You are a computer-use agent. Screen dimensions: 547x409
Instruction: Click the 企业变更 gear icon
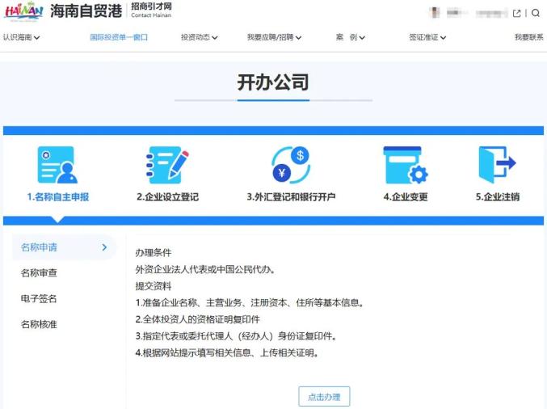tap(405, 165)
